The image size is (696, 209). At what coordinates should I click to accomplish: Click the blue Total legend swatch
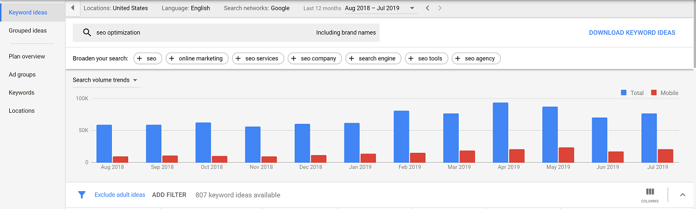click(624, 93)
